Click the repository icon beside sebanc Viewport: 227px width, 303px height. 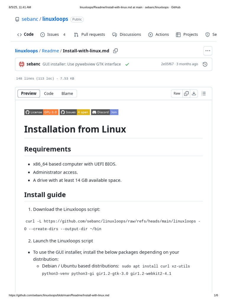tap(17, 20)
